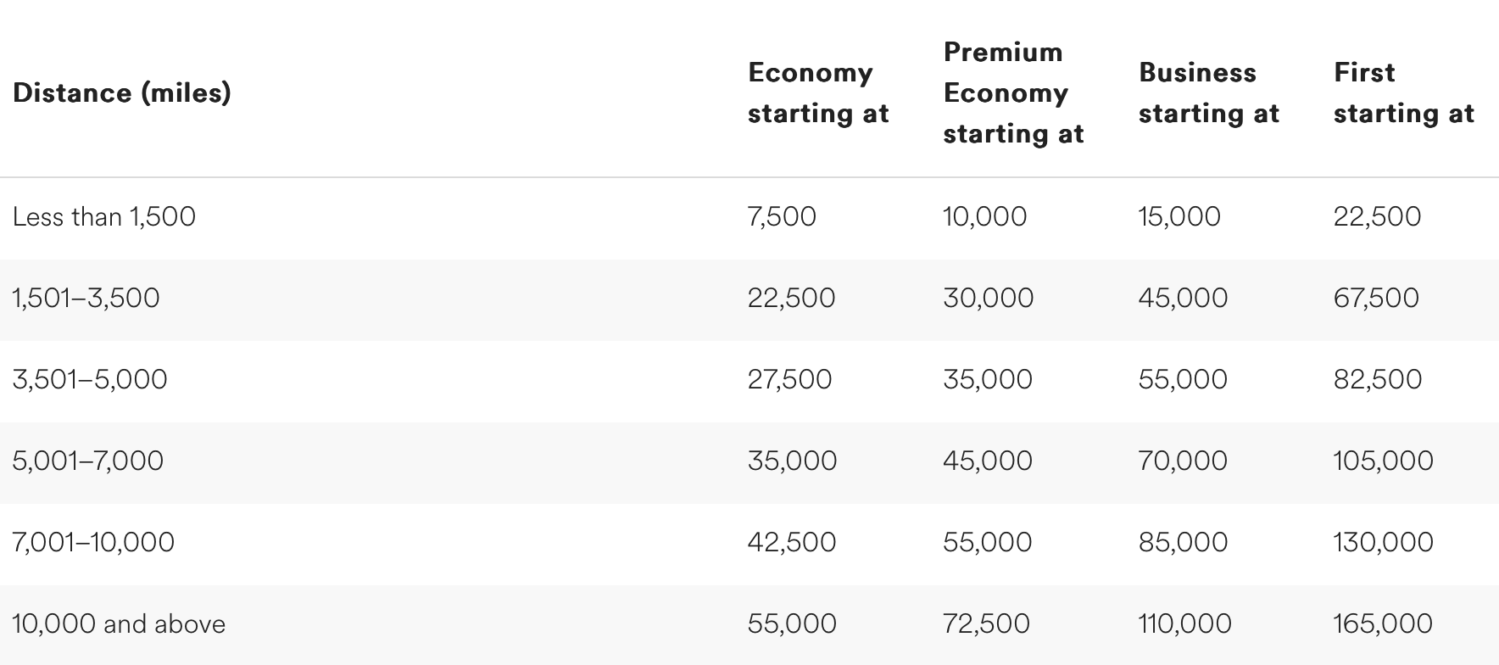Select the Less than 1,500 row label

(104, 216)
